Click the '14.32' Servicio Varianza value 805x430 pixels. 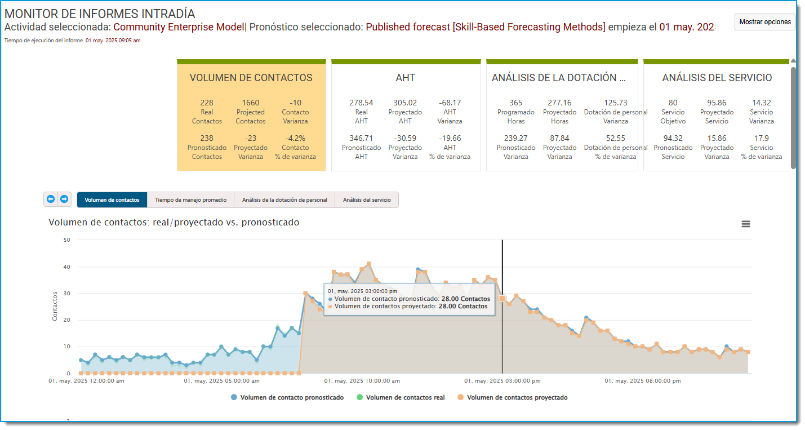[761, 103]
